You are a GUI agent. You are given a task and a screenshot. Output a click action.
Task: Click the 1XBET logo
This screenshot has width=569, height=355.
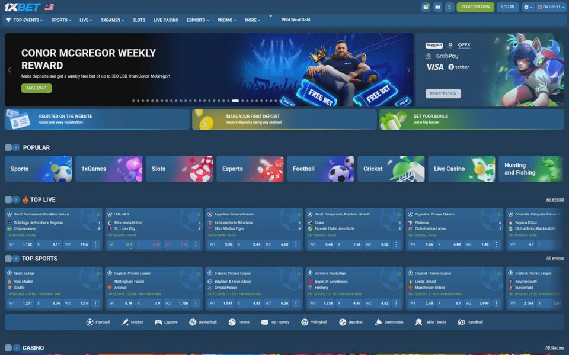22,7
